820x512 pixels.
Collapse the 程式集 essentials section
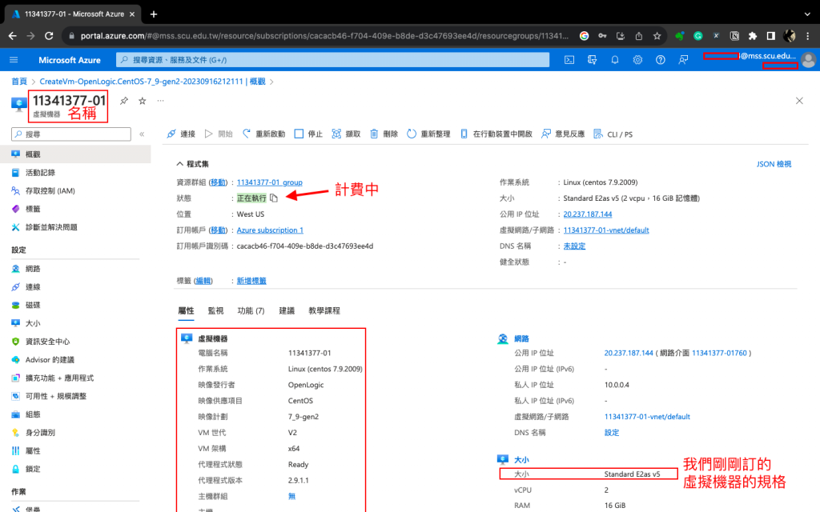(x=192, y=164)
